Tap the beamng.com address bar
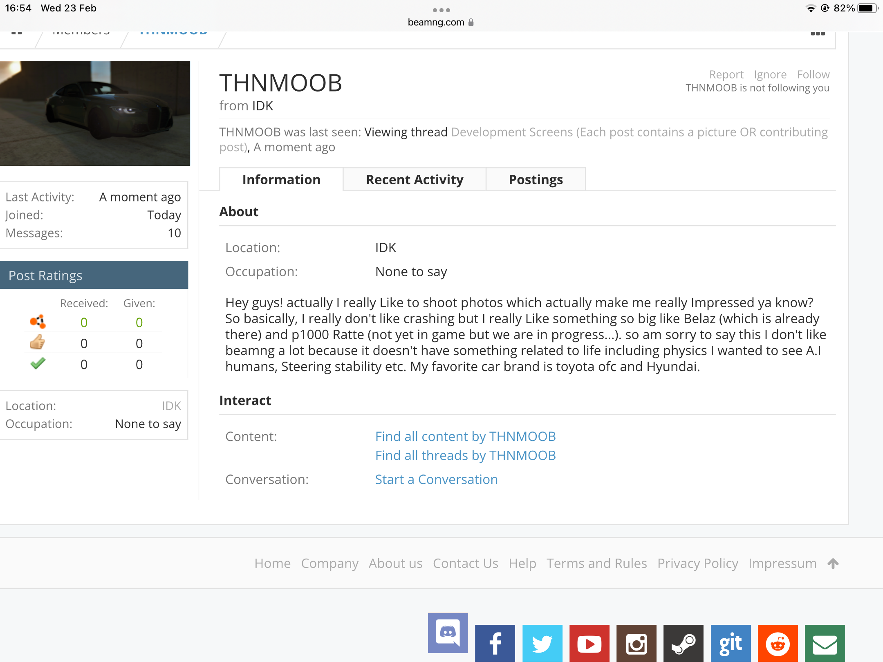Image resolution: width=883 pixels, height=662 pixels. (x=441, y=22)
